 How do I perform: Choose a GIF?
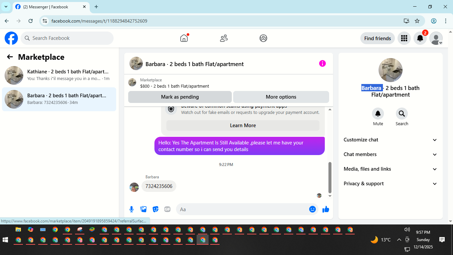point(167,209)
